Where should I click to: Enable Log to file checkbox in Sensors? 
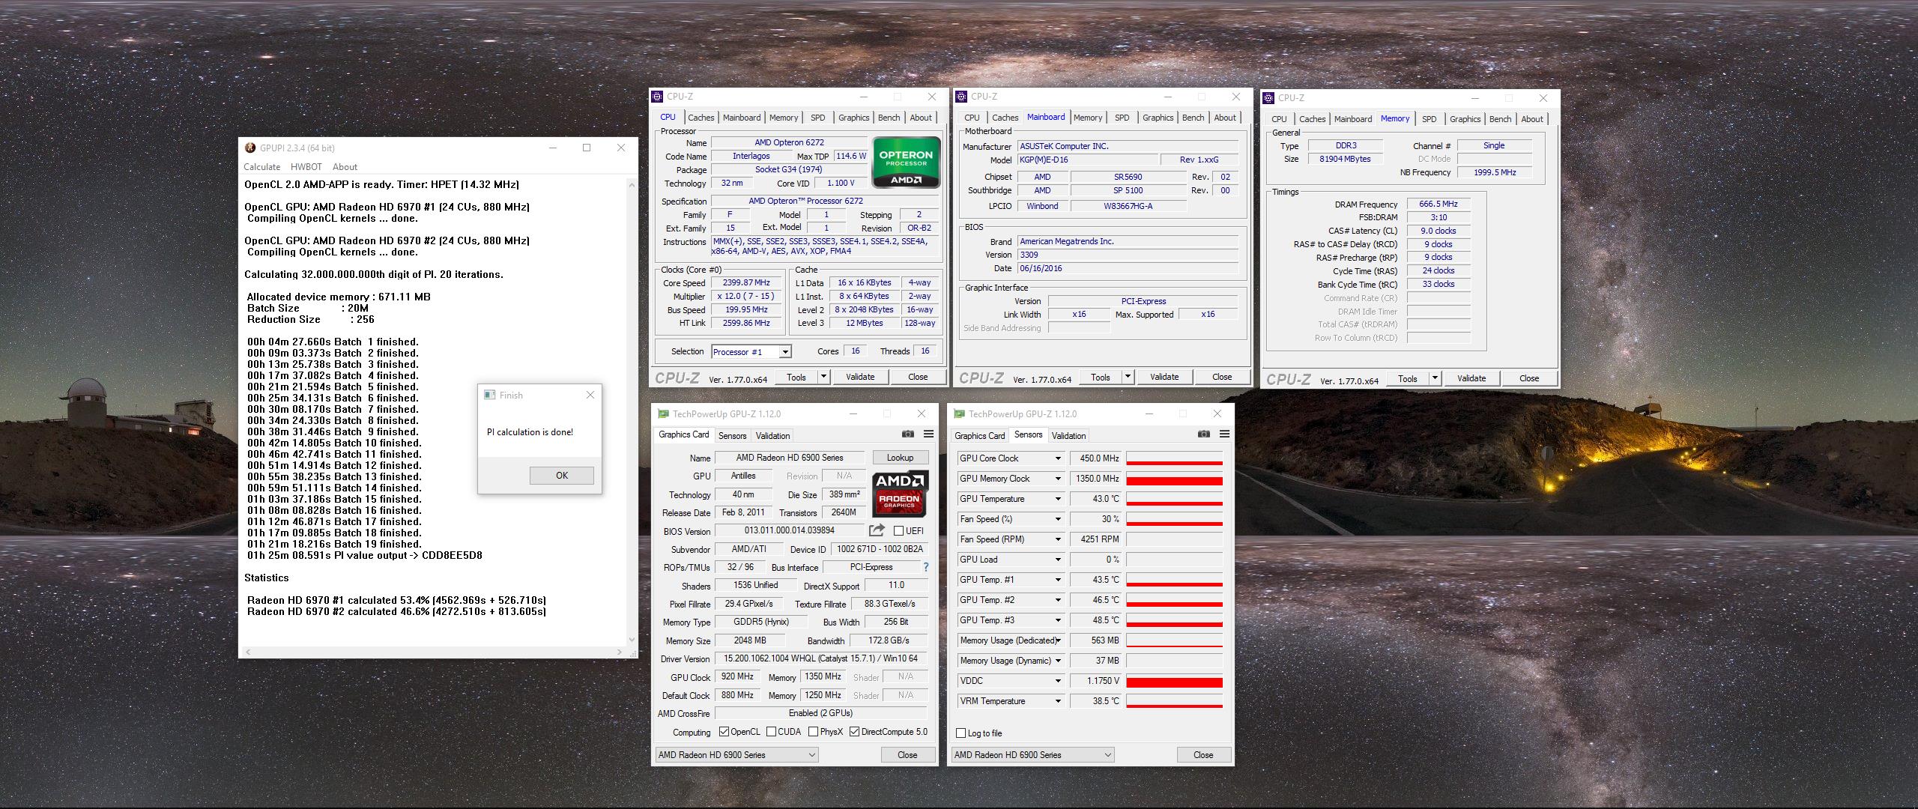(961, 733)
